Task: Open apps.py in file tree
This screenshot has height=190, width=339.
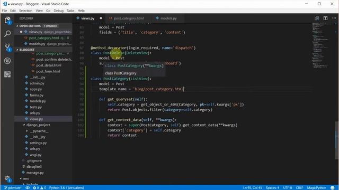Action: coord(35,89)
